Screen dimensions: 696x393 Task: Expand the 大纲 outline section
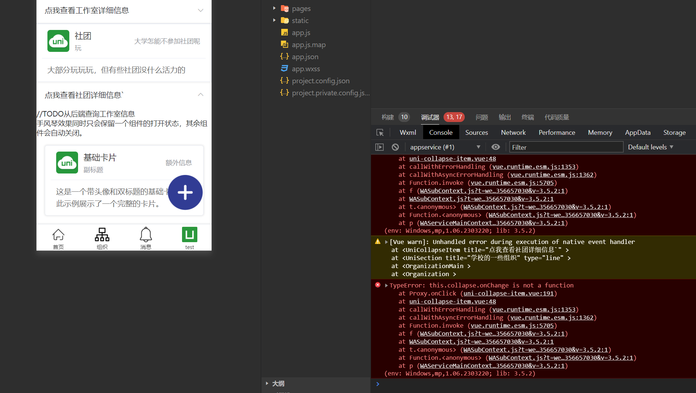[267, 384]
